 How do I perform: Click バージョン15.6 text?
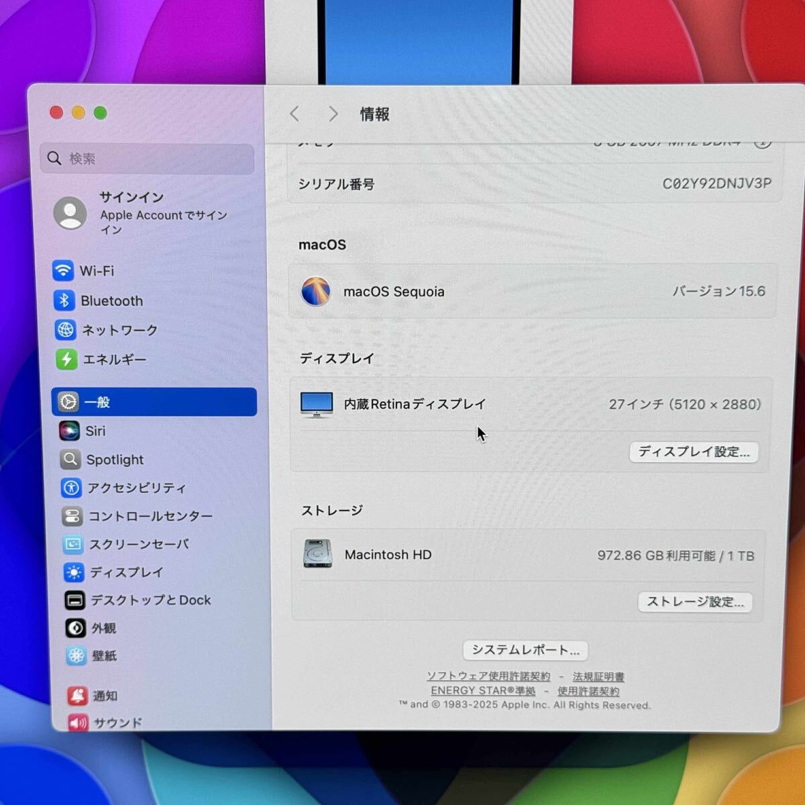719,291
